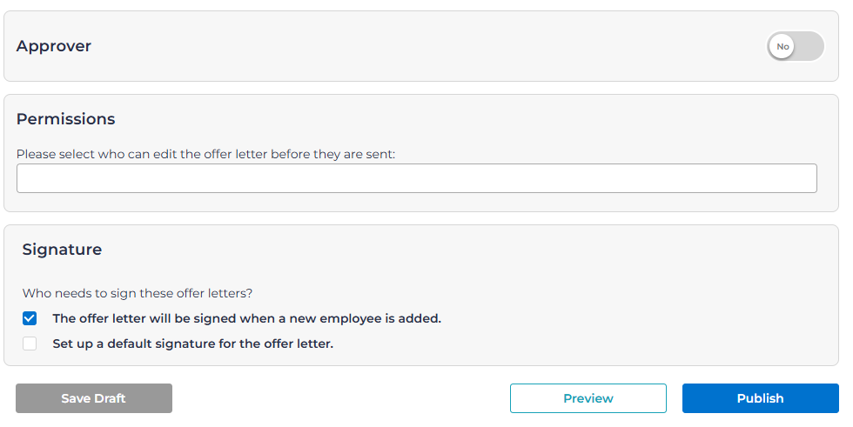Click the blue checkmark in the Signature section
The height and width of the screenshot is (427, 853).
pyautogui.click(x=30, y=318)
